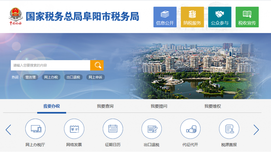Click the 营改增 hot keyword link

tap(30, 77)
